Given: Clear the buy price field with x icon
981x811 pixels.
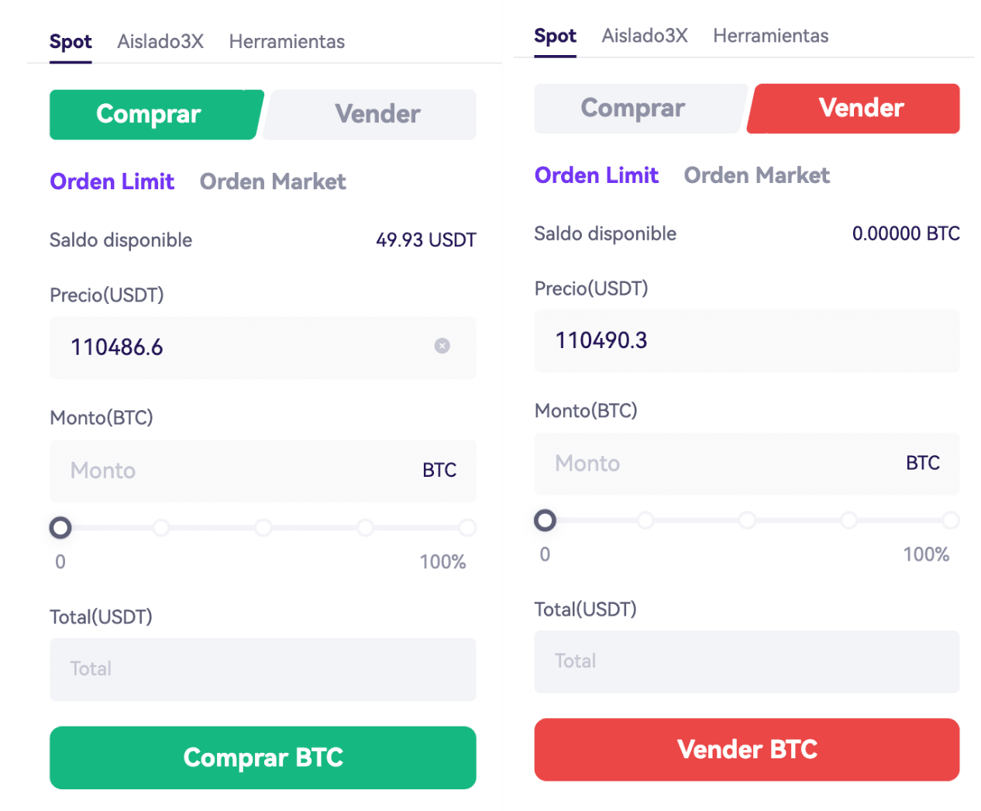Looking at the screenshot, I should coord(442,346).
